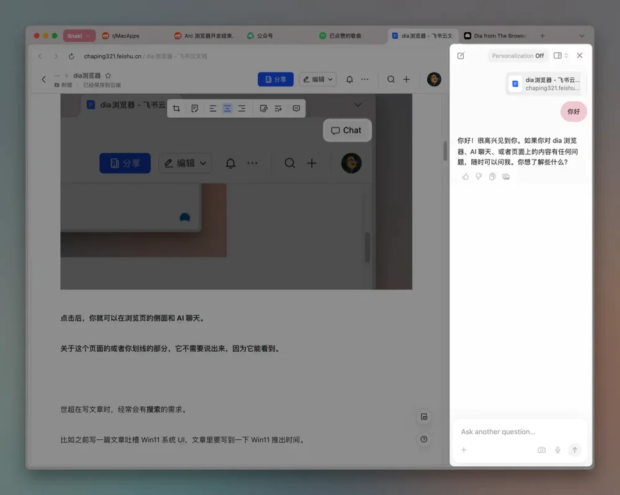
Task: Activate the microphone in the chat input
Action: pos(558,450)
